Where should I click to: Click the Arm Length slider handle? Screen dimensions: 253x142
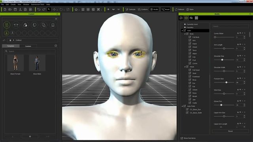224,49
